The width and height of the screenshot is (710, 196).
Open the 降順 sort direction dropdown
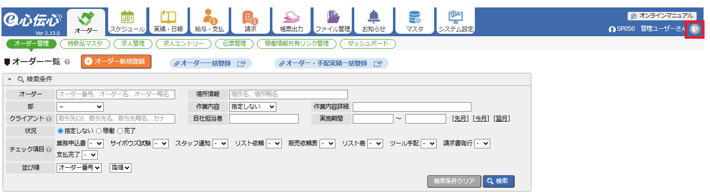pos(121,168)
